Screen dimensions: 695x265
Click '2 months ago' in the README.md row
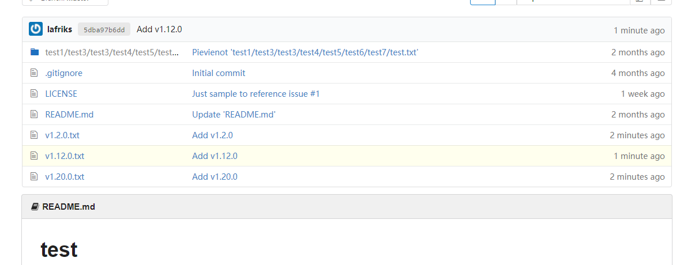pos(638,115)
